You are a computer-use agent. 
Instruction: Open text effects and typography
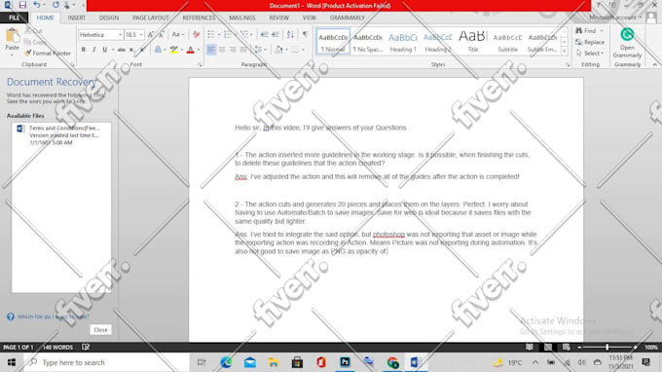[158, 50]
